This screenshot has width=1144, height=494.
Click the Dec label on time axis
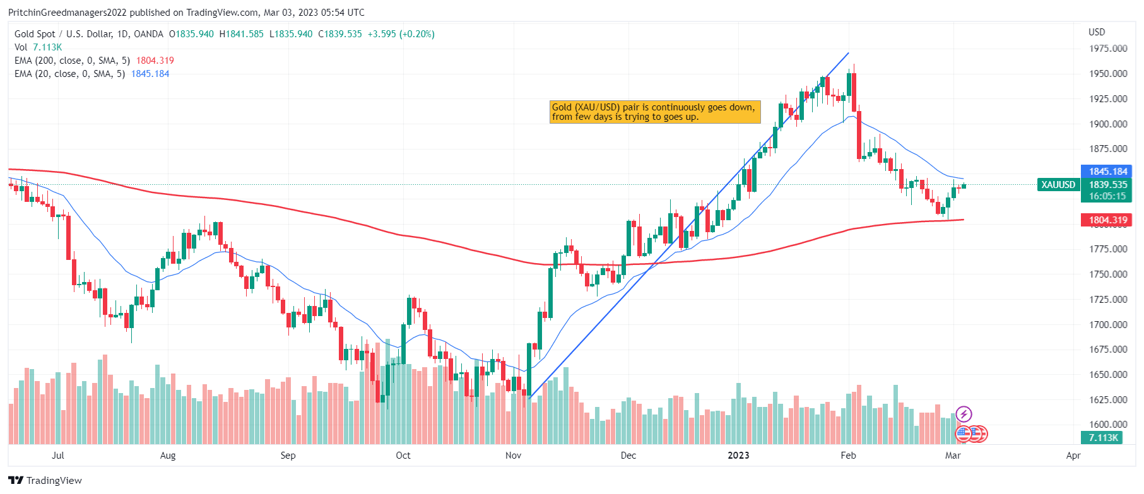(628, 456)
